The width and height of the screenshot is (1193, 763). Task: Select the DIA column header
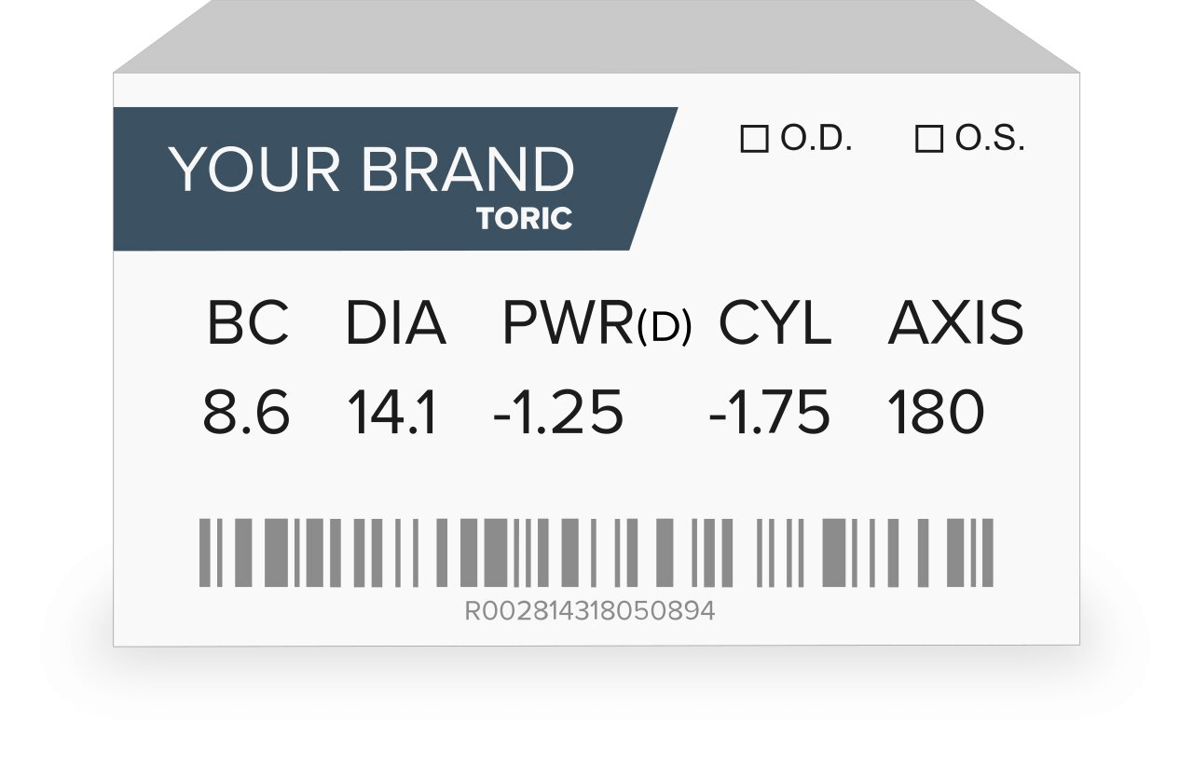coord(396,323)
